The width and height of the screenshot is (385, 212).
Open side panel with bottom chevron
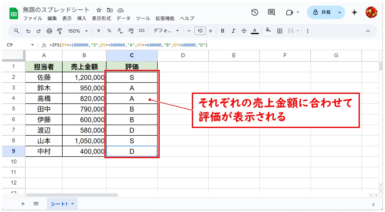373,204
